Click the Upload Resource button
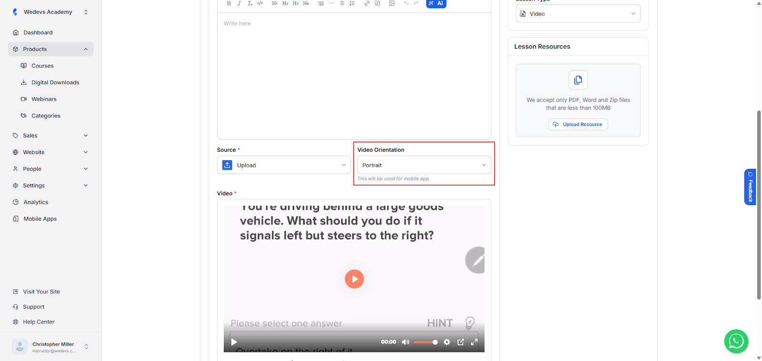 point(578,125)
